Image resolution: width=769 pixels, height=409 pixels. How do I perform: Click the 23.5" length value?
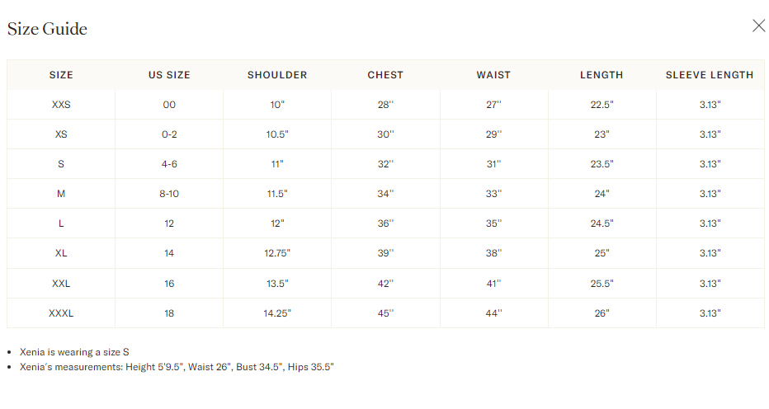point(602,164)
